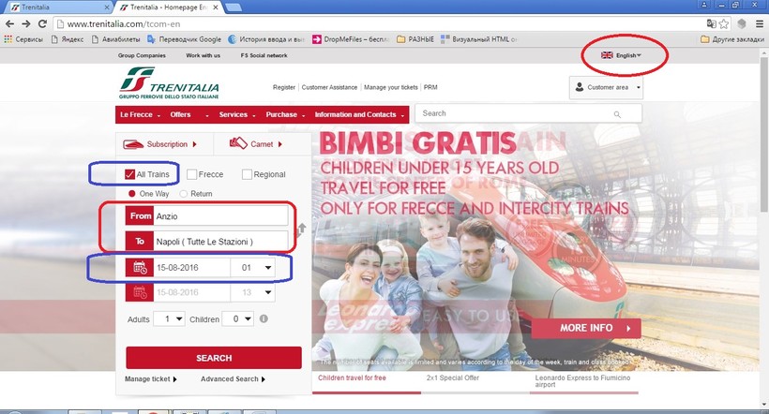Select the One Way radio button
The height and width of the screenshot is (414, 769).
pos(131,194)
